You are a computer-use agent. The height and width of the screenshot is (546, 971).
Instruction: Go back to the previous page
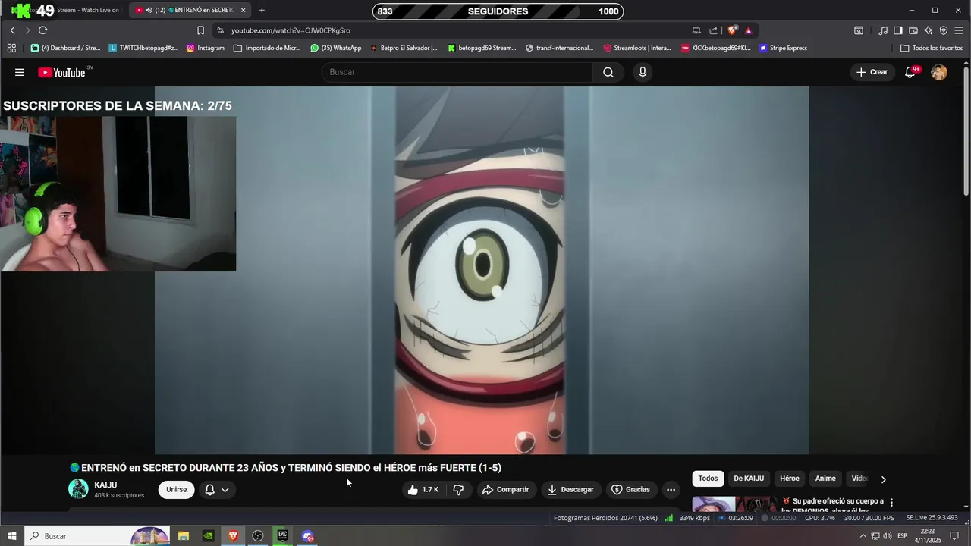(x=12, y=30)
